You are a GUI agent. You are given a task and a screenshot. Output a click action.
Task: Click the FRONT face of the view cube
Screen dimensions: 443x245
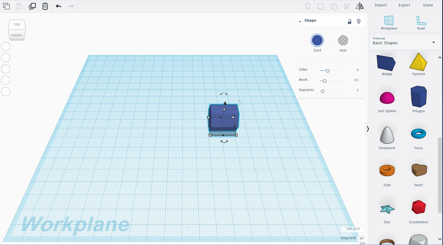[17, 35]
